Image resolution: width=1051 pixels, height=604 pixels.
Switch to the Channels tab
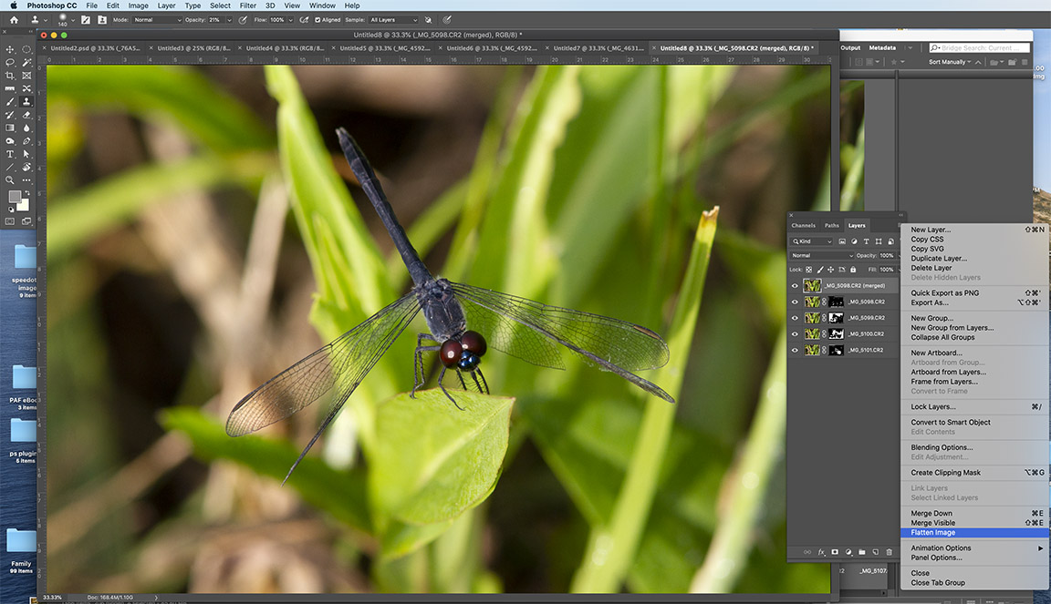click(803, 225)
